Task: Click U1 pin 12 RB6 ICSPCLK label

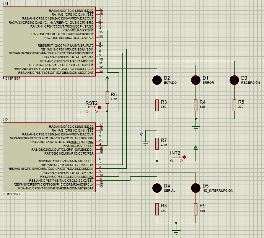Action: (x=54, y=69)
